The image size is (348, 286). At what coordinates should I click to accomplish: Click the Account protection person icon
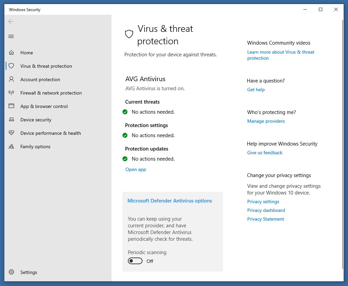11,79
